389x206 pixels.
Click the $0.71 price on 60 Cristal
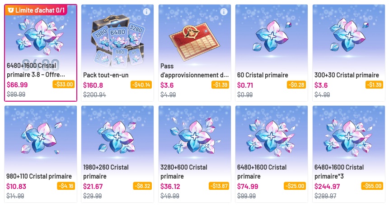(x=245, y=85)
